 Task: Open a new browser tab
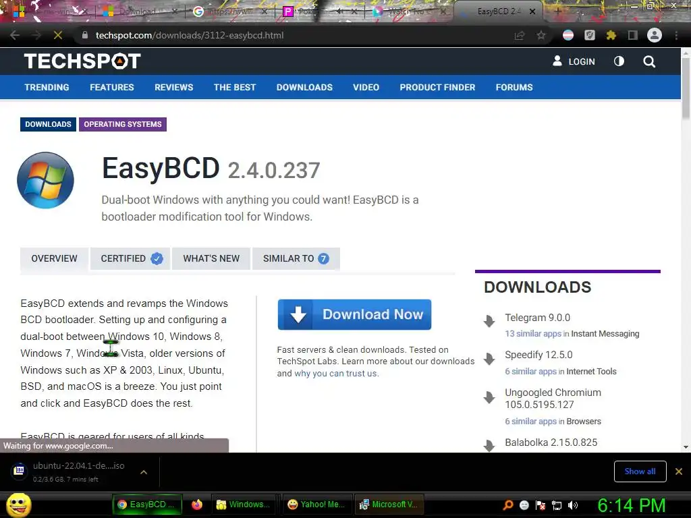558,11
